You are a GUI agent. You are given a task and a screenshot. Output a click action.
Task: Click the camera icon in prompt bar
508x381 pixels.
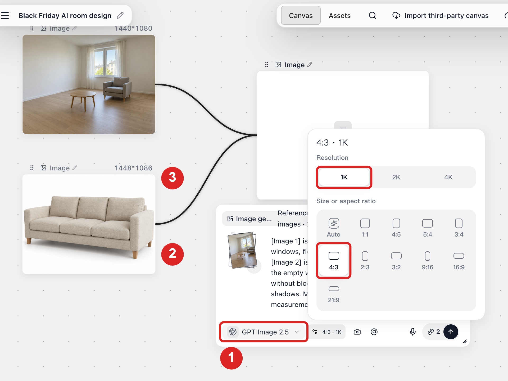click(357, 332)
